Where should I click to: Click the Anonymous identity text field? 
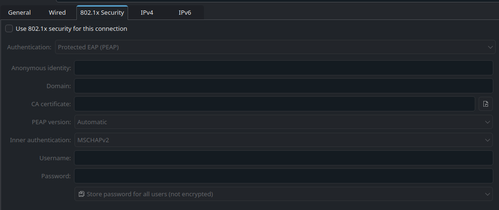pos(283,68)
